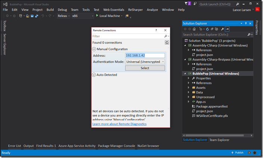263x158 pixels.
Task: Open the ReSharper menu
Action: [x=135, y=10]
